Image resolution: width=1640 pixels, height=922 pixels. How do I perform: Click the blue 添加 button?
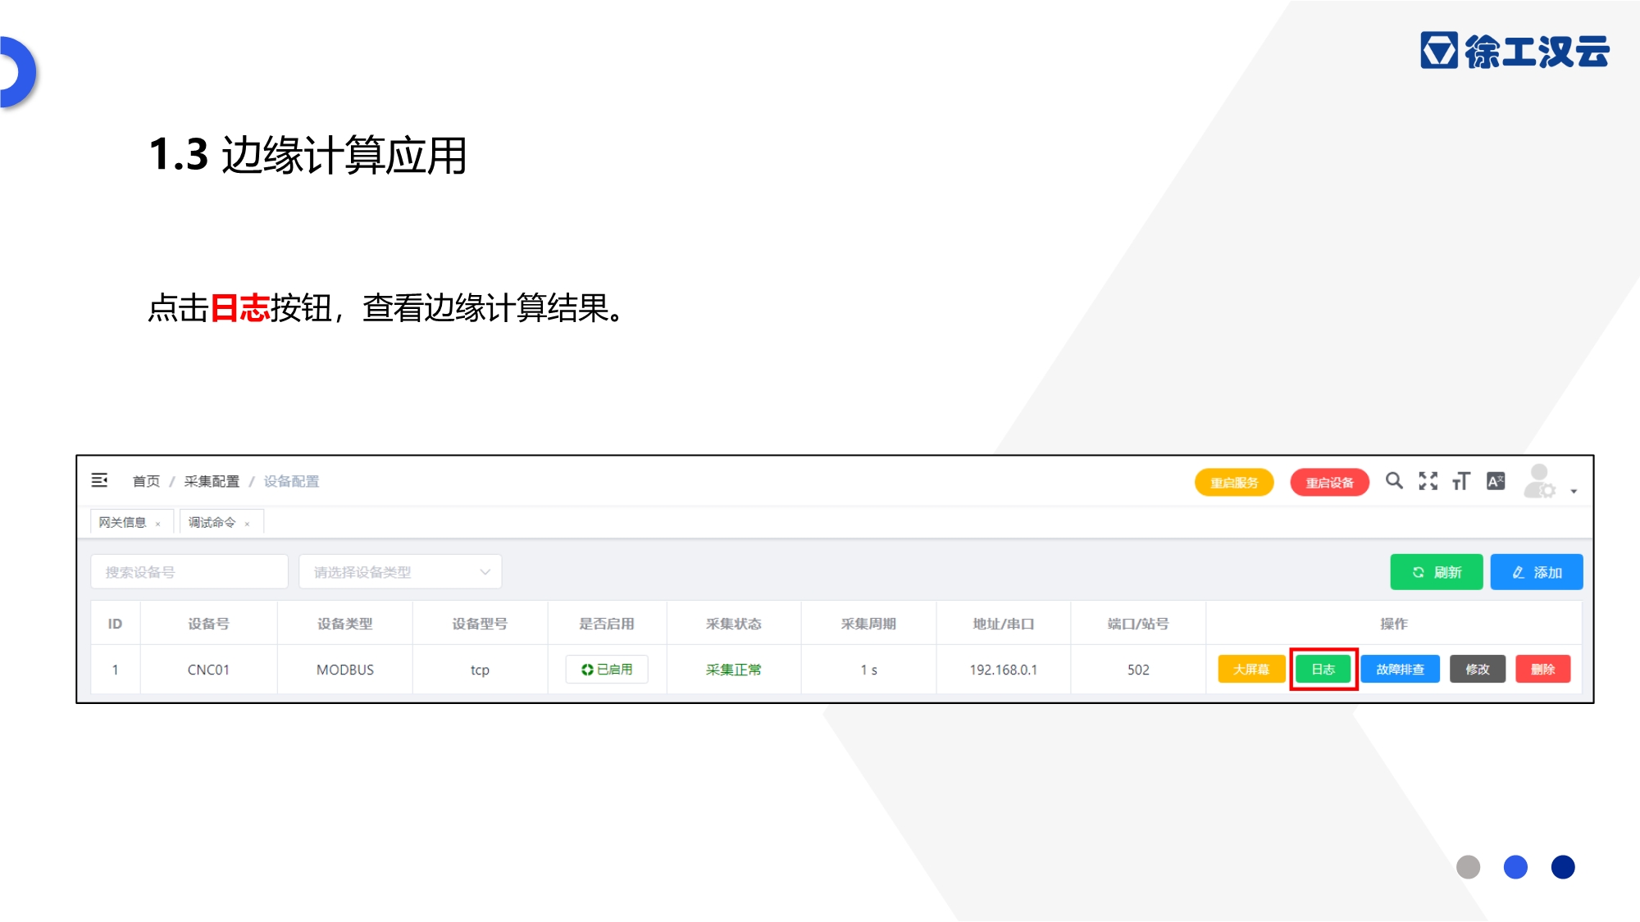point(1537,572)
